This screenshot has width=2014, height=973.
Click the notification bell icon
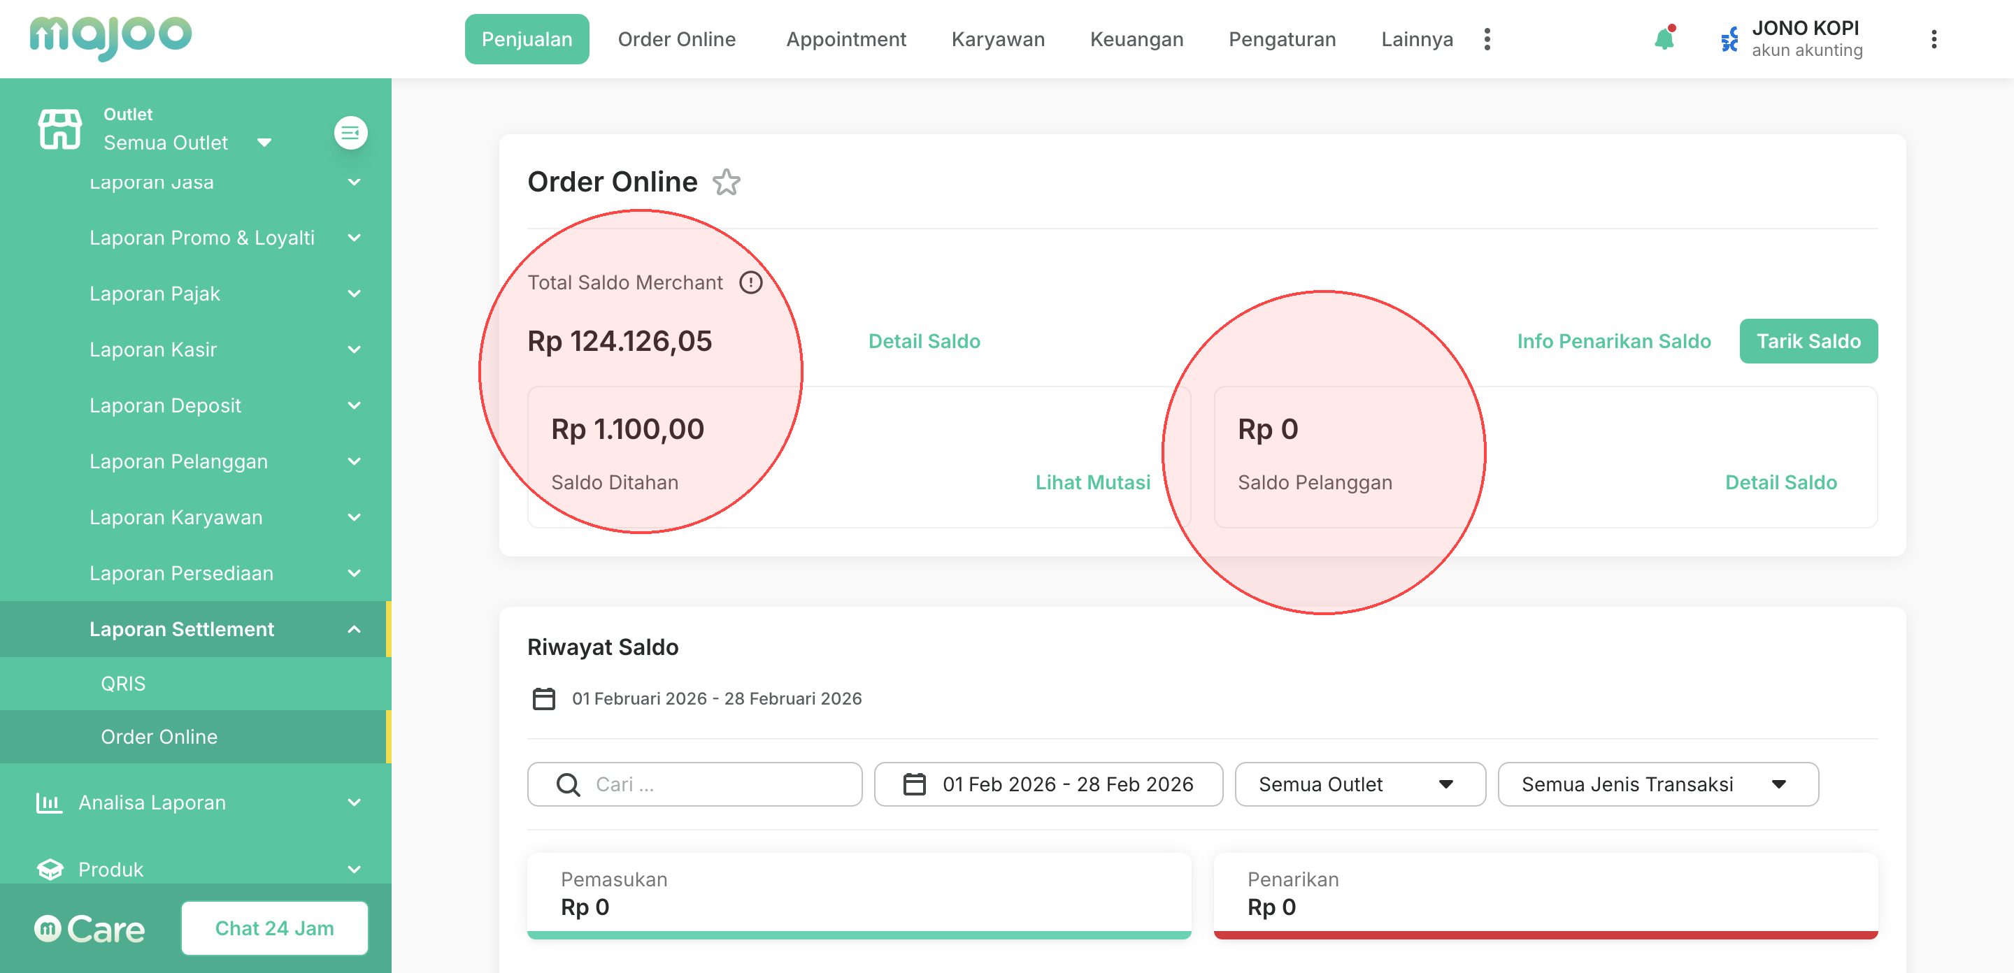(1664, 39)
